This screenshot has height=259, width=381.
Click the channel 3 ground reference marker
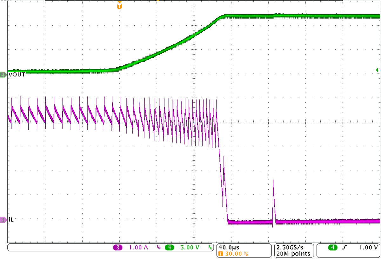(x=3, y=219)
